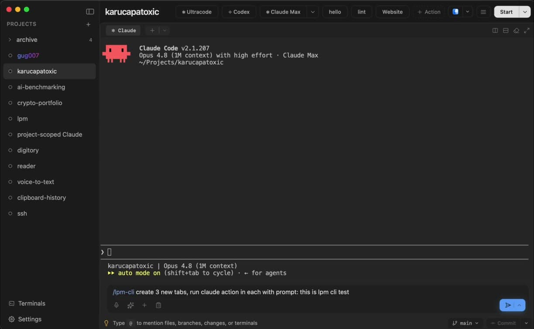
Task: Click the '~/Projects/karucapatoxic' path text
Action: (x=181, y=62)
